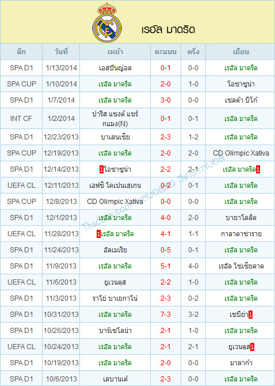This screenshot has width=275, height=386.
Task: Click the 5-1 score
Action: [x=166, y=266]
